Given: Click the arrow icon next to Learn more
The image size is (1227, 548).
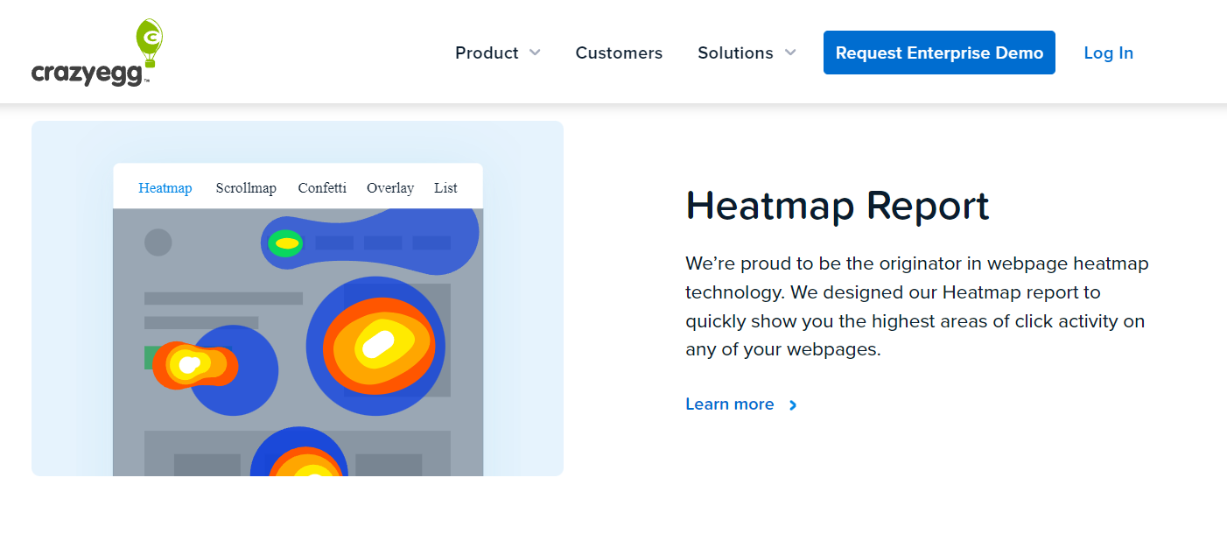Looking at the screenshot, I should [x=793, y=404].
